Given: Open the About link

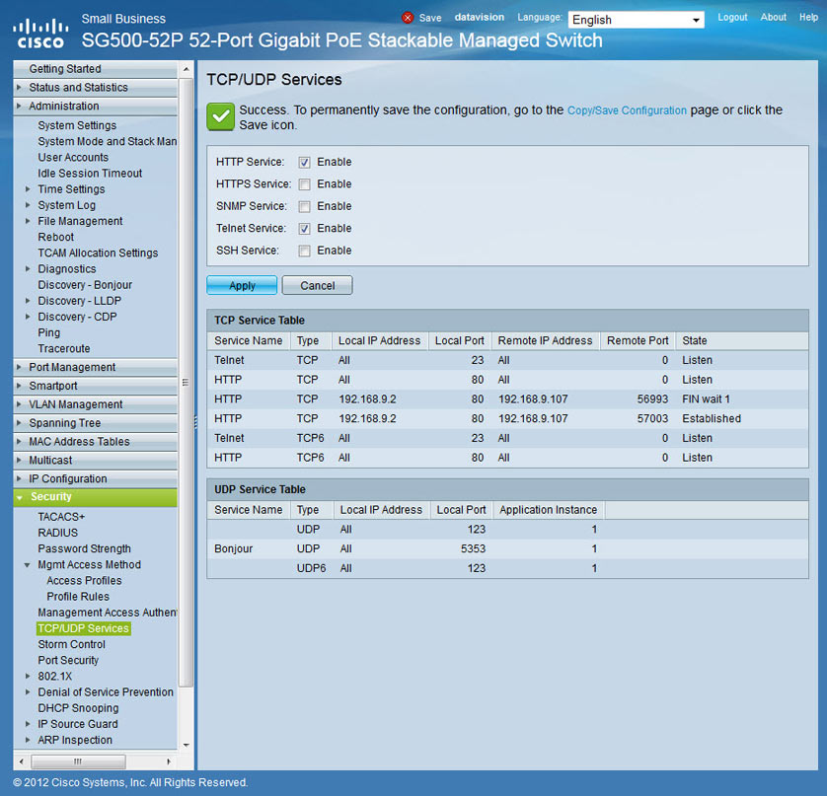Looking at the screenshot, I should (x=773, y=18).
